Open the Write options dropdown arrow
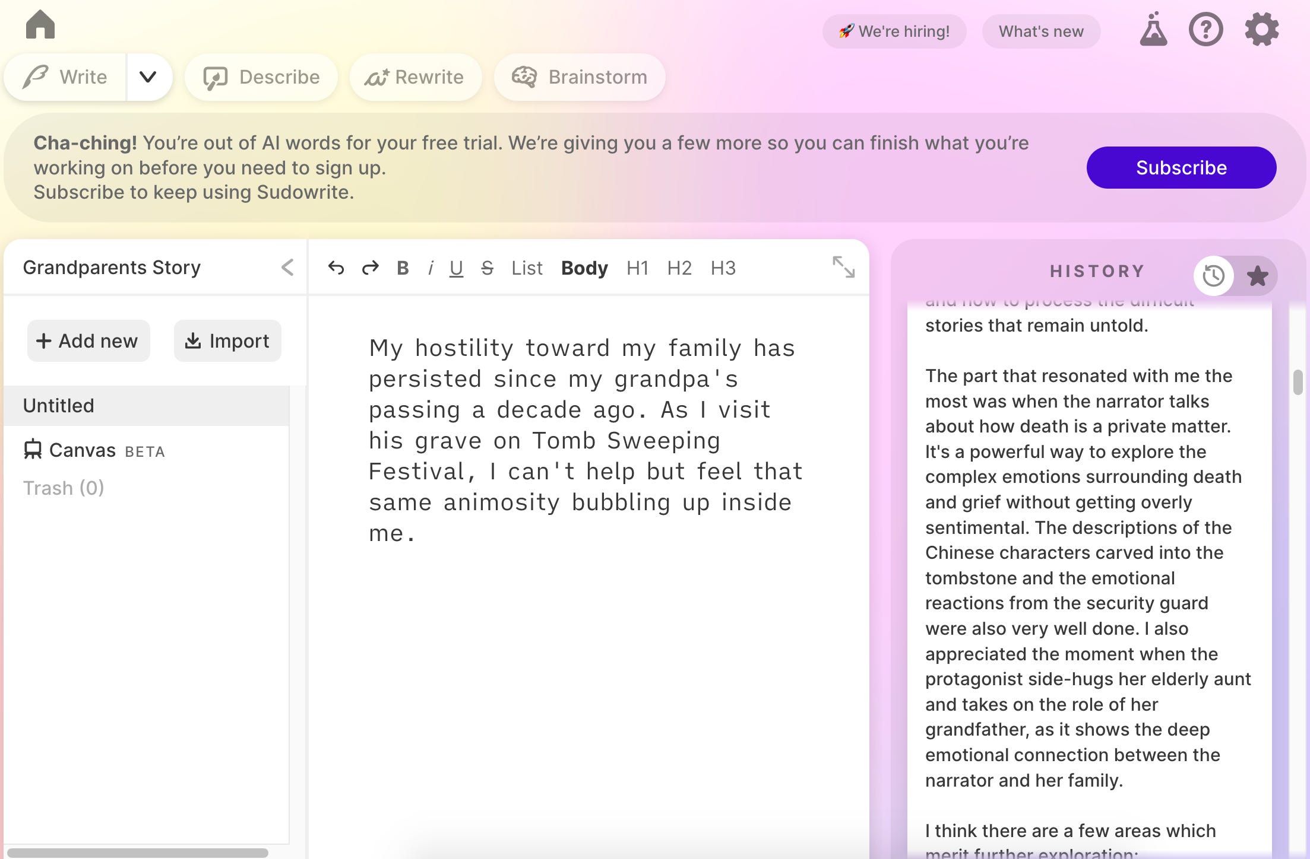Viewport: 1310px width, 859px height. pyautogui.click(x=148, y=77)
